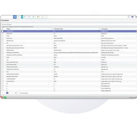Go to the home icon in toolbar
Image resolution: width=137 pixels, height=114 pixels.
tap(19, 17)
